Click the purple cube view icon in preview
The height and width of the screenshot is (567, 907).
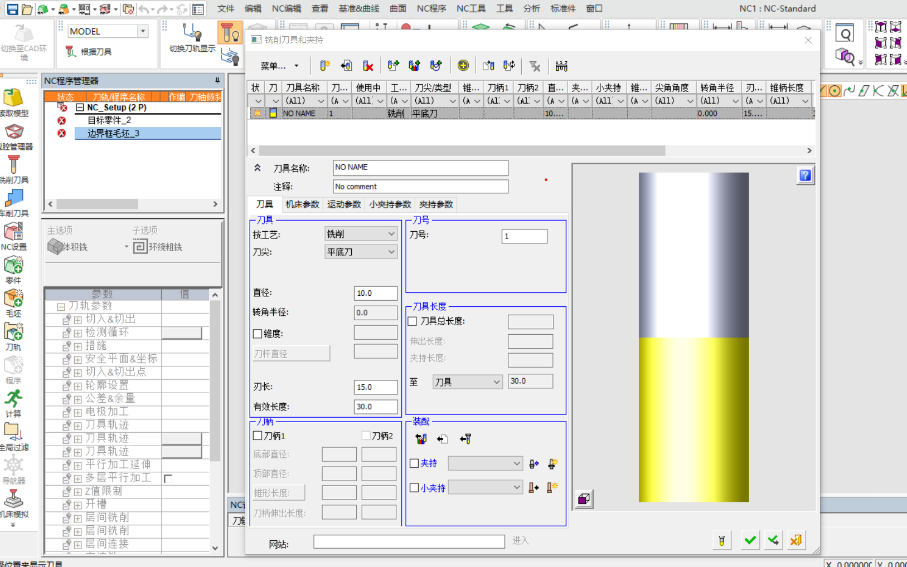pyautogui.click(x=584, y=499)
